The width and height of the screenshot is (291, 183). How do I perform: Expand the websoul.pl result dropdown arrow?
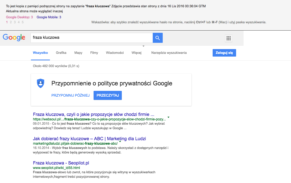pyautogui.click(x=168, y=117)
